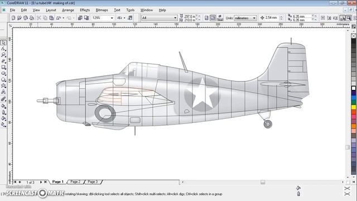Image resolution: width=357 pixels, height=201 pixels.
Task: Open the Window menu
Action: click(x=146, y=10)
